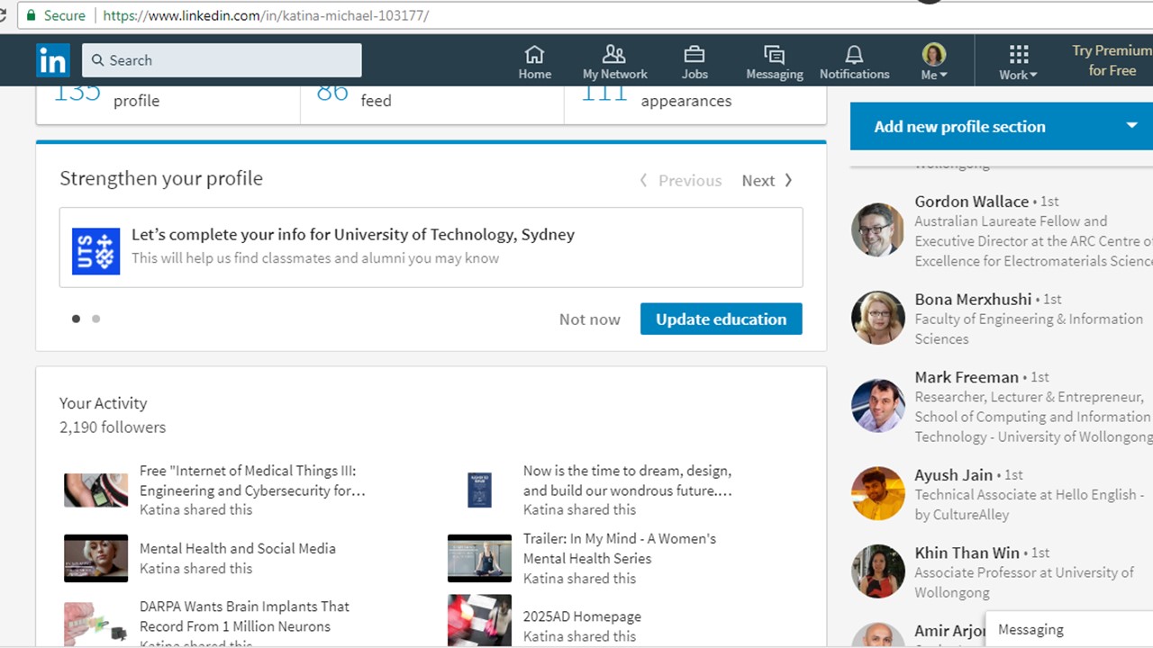Screen dimensions: 1153x648
Task: Open Trailer: In My Mind post
Action: point(620,548)
